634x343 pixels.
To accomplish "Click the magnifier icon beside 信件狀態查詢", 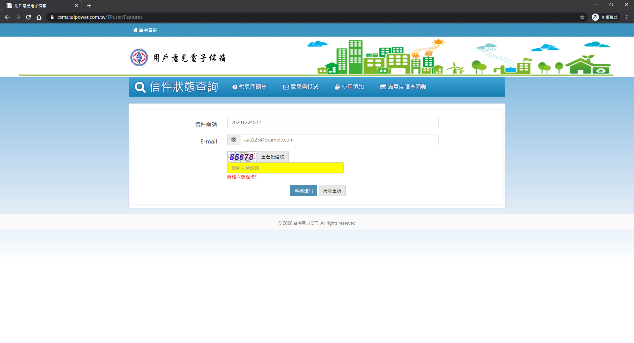I will (140, 87).
